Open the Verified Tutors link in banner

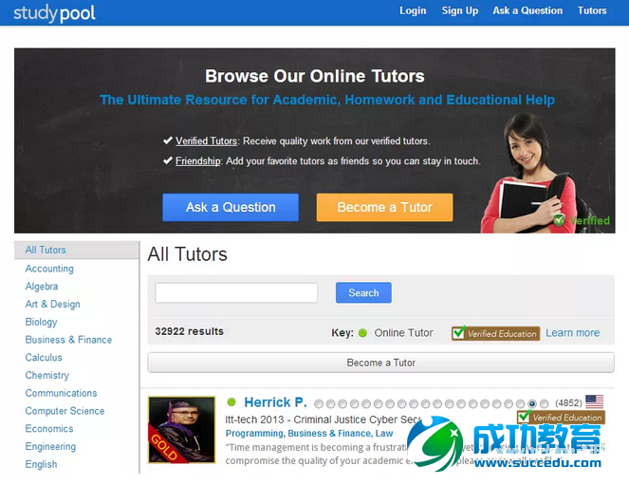click(x=206, y=140)
